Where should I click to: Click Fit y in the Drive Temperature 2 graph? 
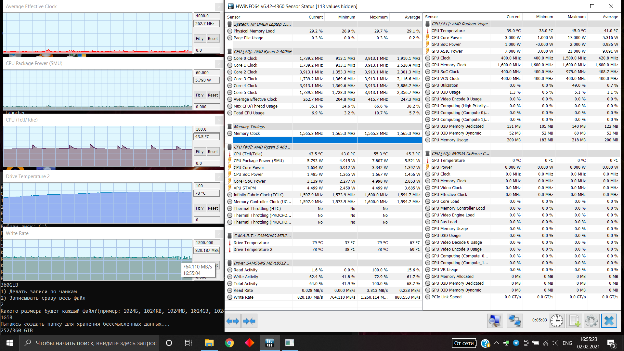click(200, 208)
